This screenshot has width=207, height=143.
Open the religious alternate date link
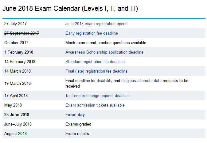click(x=141, y=81)
